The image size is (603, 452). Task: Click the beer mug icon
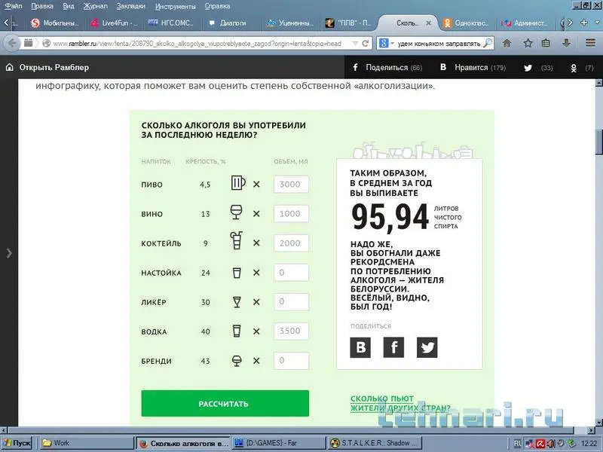coord(237,182)
